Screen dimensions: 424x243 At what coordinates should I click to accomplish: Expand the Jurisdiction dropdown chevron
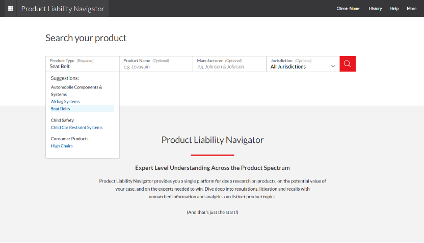coord(333,67)
